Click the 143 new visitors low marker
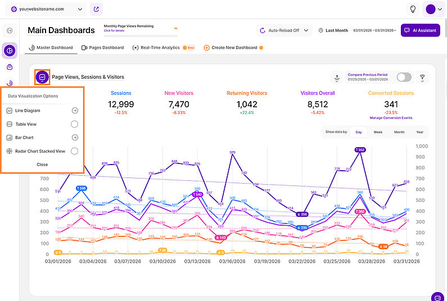The height and width of the screenshot is (301, 447). point(220,237)
